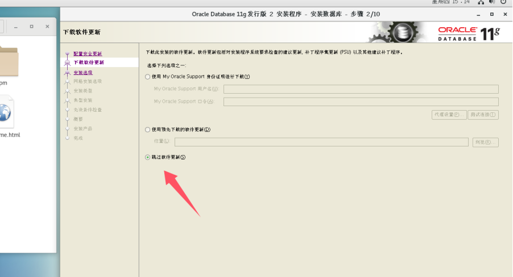This screenshot has width=513, height=277.
Task: Click the 安装类型 step in sidebar
Action: 83,91
